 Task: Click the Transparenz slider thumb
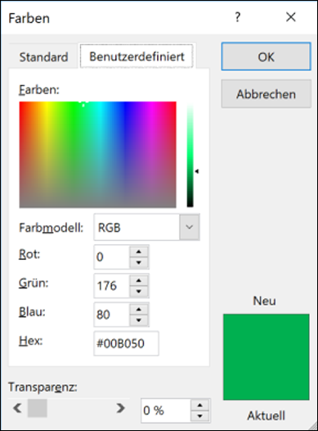pos(38,408)
